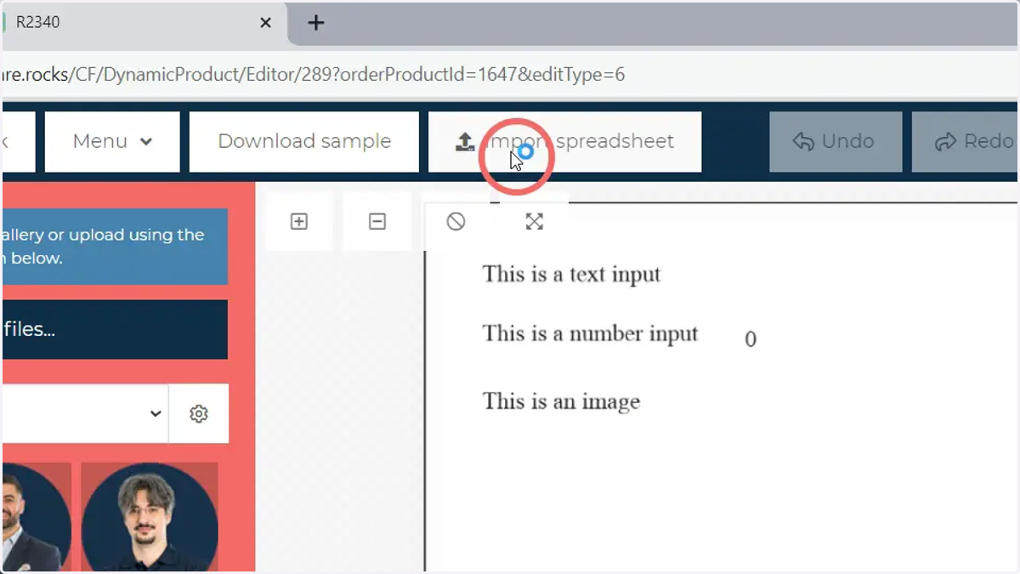This screenshot has width=1020, height=574.
Task: Click the fit to screen expand icon
Action: coord(534,222)
